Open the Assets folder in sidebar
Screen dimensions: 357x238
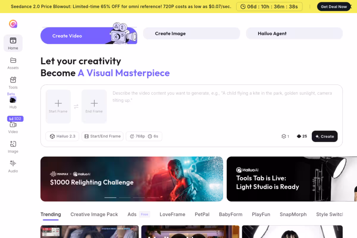click(x=13, y=63)
